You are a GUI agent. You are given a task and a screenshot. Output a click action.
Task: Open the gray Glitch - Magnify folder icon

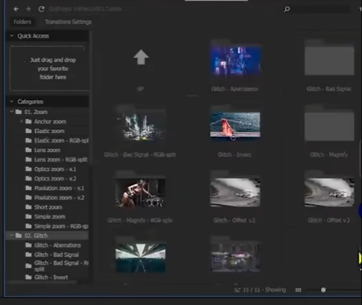(x=329, y=123)
